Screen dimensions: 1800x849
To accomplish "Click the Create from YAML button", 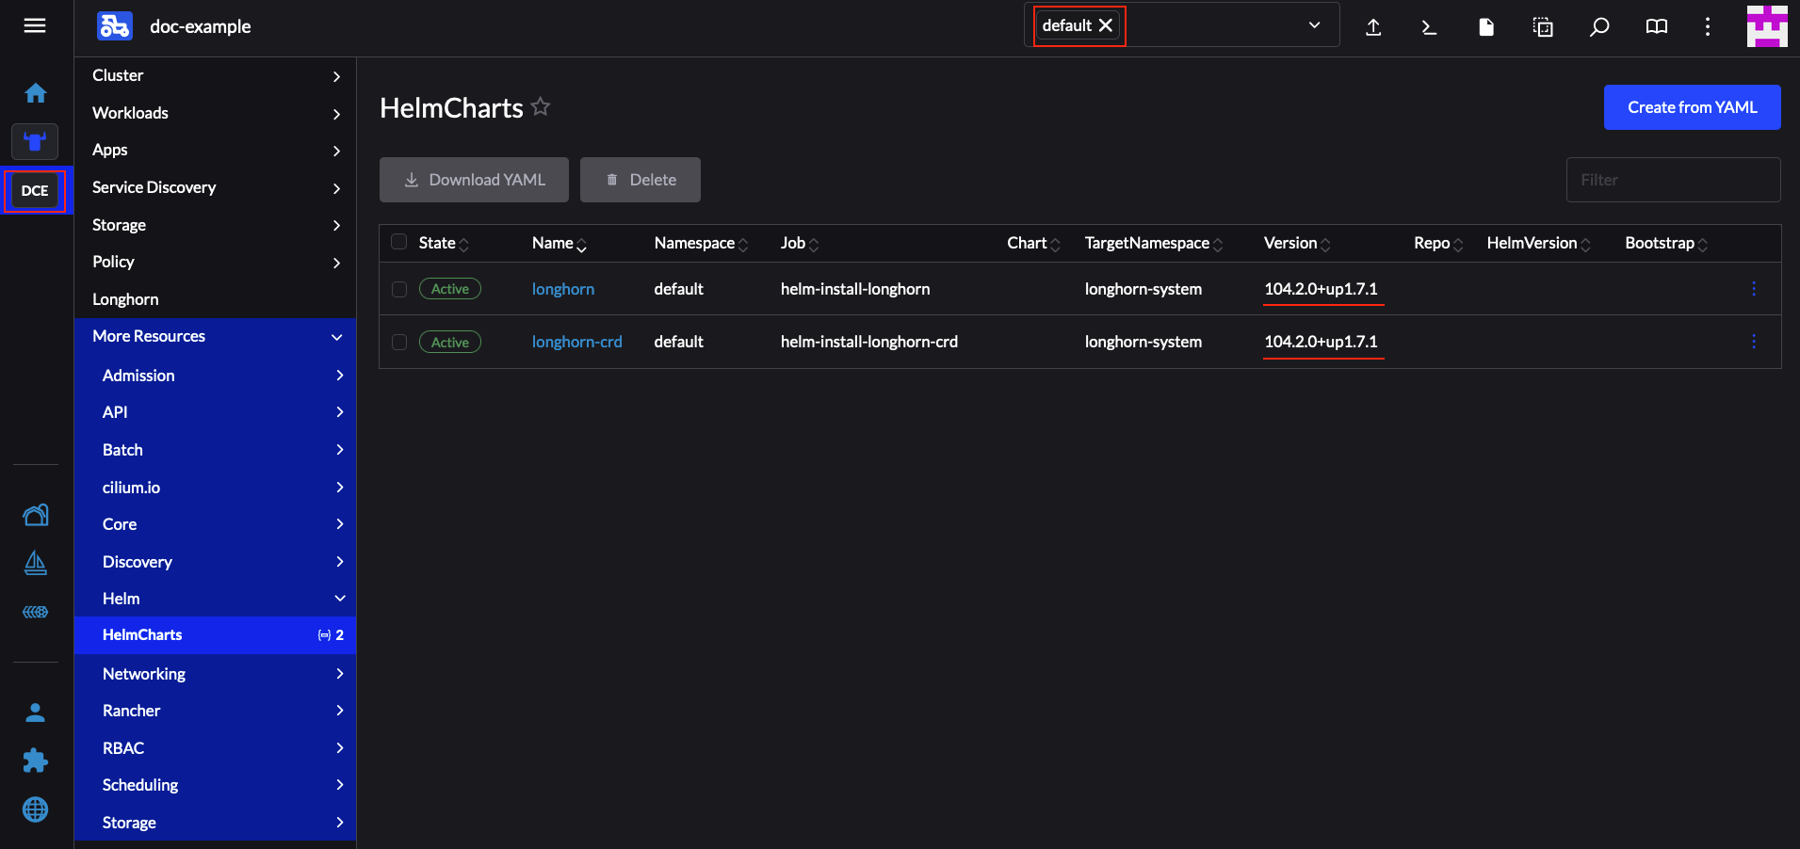I will point(1692,107).
